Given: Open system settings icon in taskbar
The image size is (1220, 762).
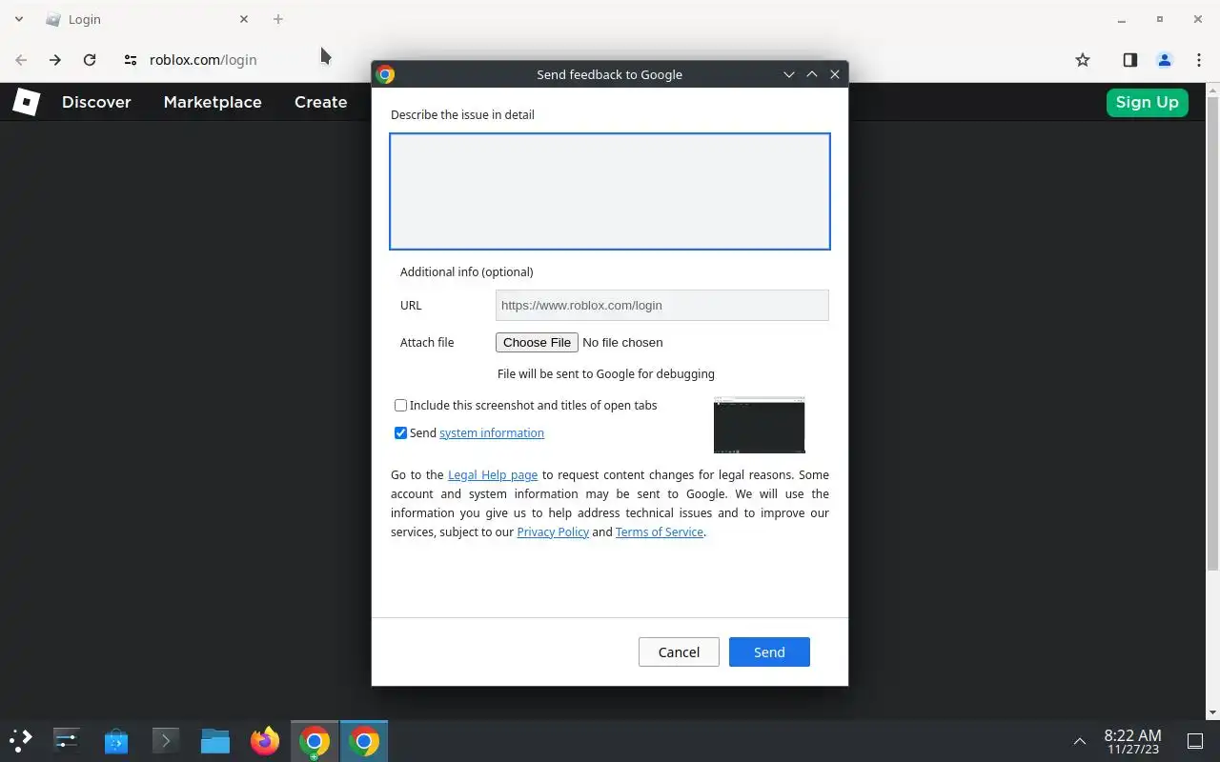Looking at the screenshot, I should pyautogui.click(x=67, y=740).
